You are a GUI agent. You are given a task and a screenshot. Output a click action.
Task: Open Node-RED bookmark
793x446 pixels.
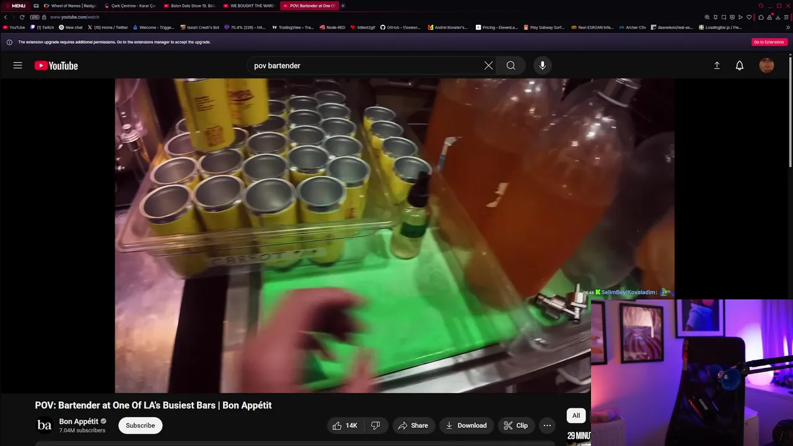click(x=333, y=27)
